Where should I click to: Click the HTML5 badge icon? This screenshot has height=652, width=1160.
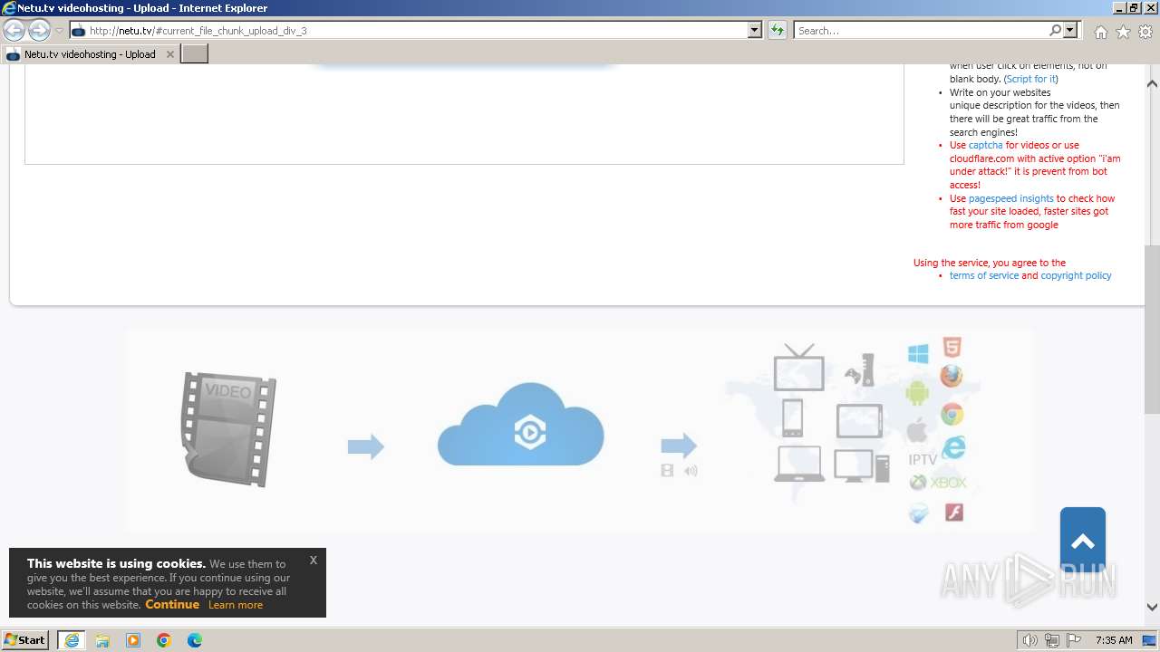click(x=952, y=348)
